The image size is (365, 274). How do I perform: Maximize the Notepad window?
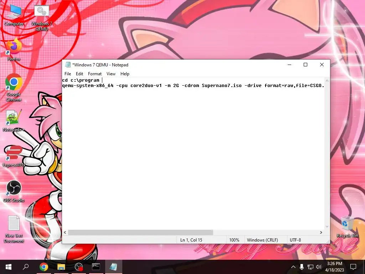305,65
